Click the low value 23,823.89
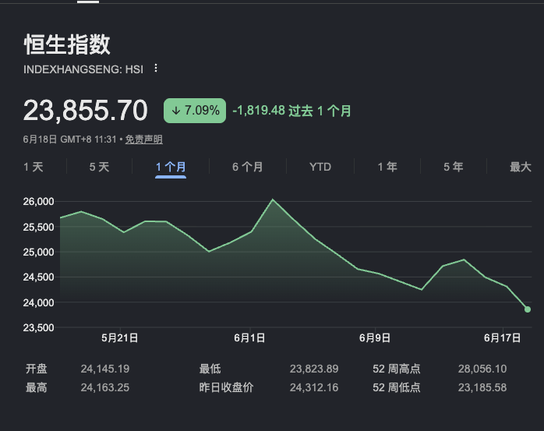Viewport: 544px width, 431px height. click(x=314, y=369)
